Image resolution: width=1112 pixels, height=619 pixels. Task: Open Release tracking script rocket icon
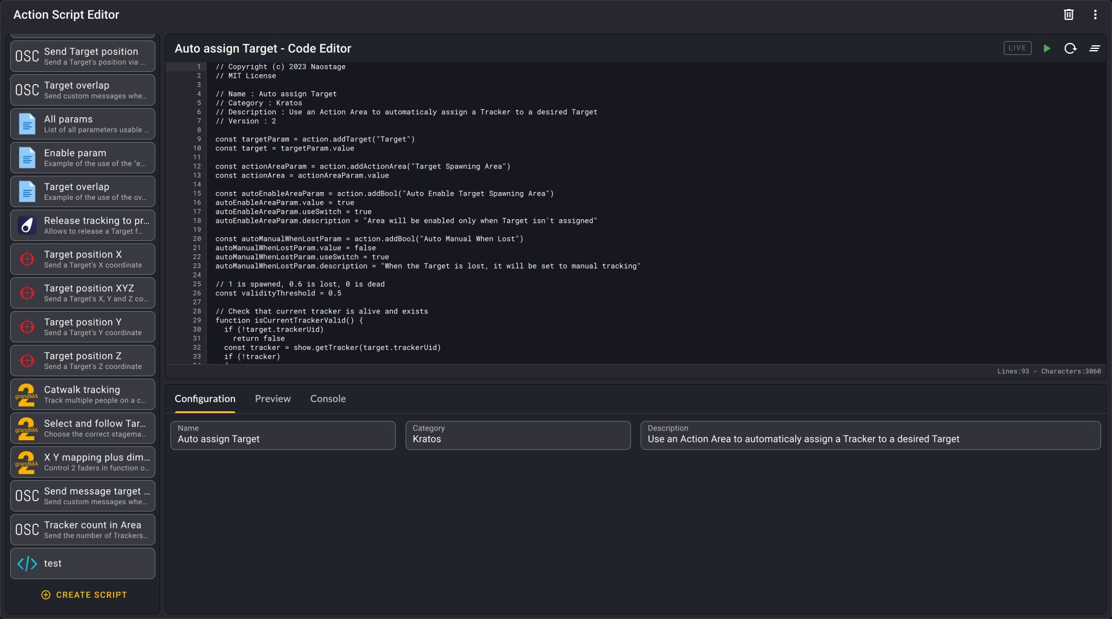click(x=27, y=225)
